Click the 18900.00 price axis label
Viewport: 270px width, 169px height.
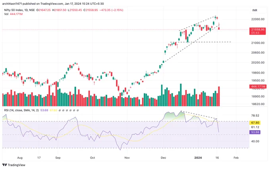[258, 96]
